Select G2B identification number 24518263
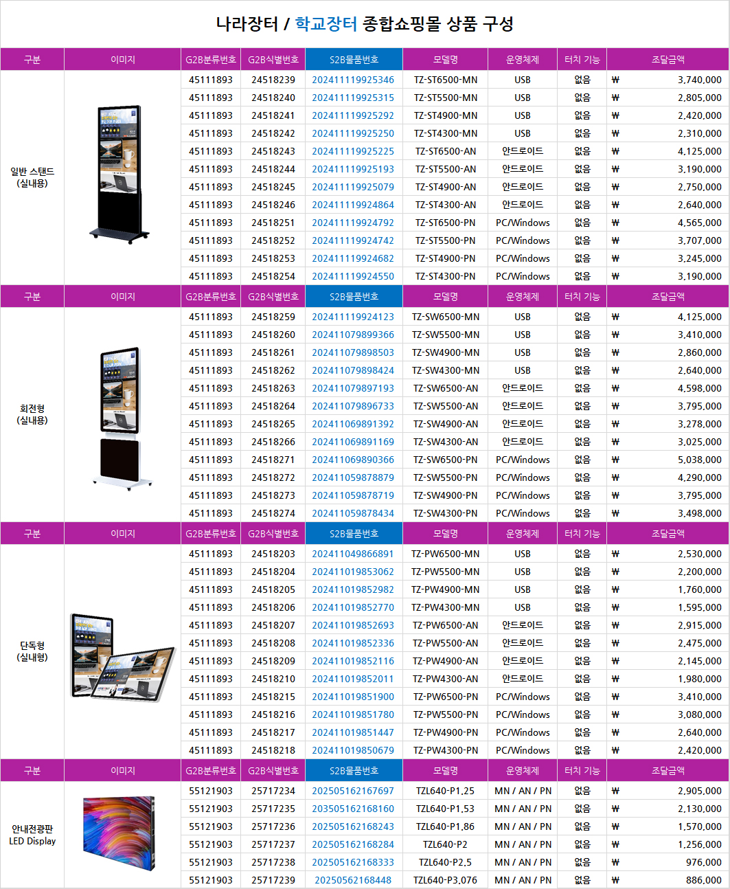Screen dimensions: 730x889 [273, 388]
